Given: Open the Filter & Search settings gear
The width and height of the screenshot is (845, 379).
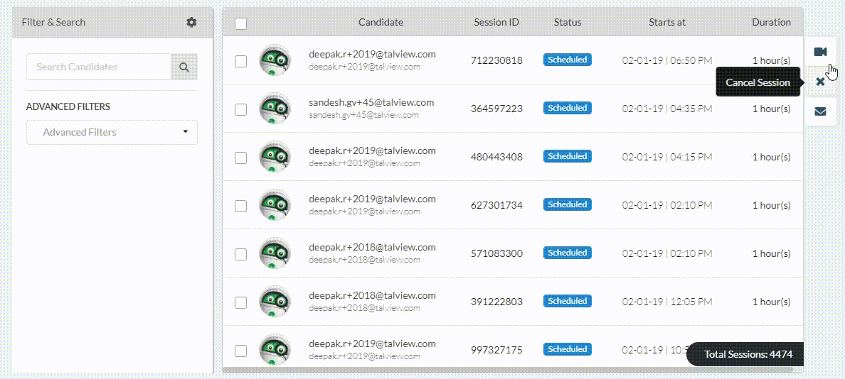Looking at the screenshot, I should 191,22.
